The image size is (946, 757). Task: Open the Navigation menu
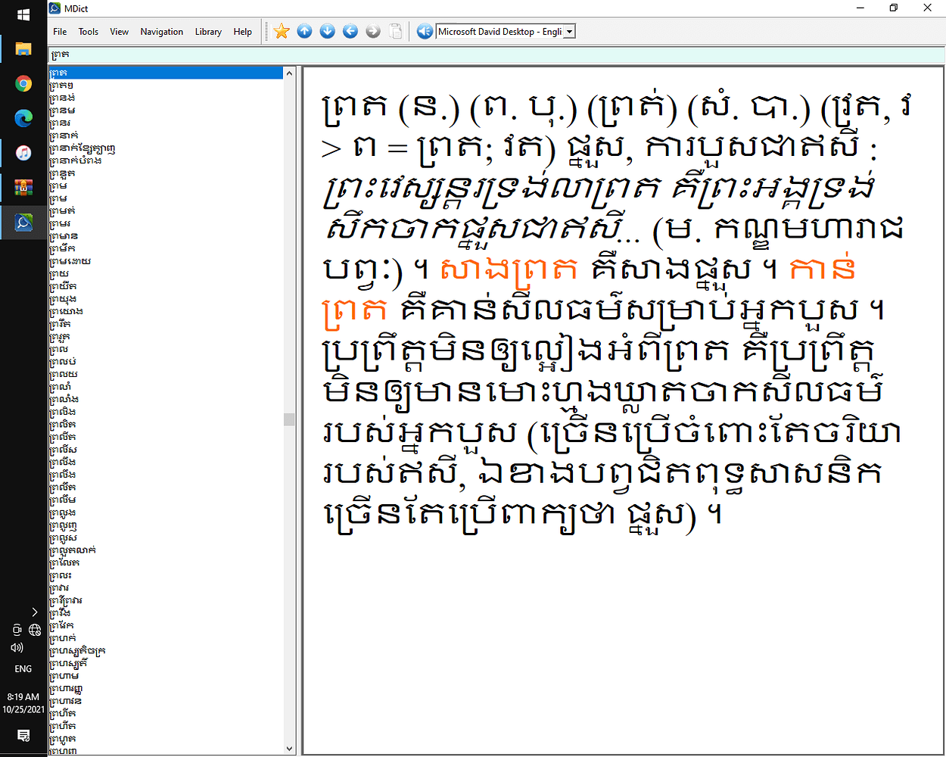161,31
